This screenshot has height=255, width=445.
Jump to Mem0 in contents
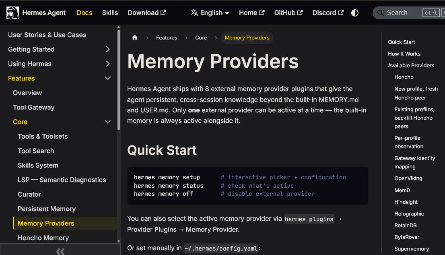click(402, 190)
